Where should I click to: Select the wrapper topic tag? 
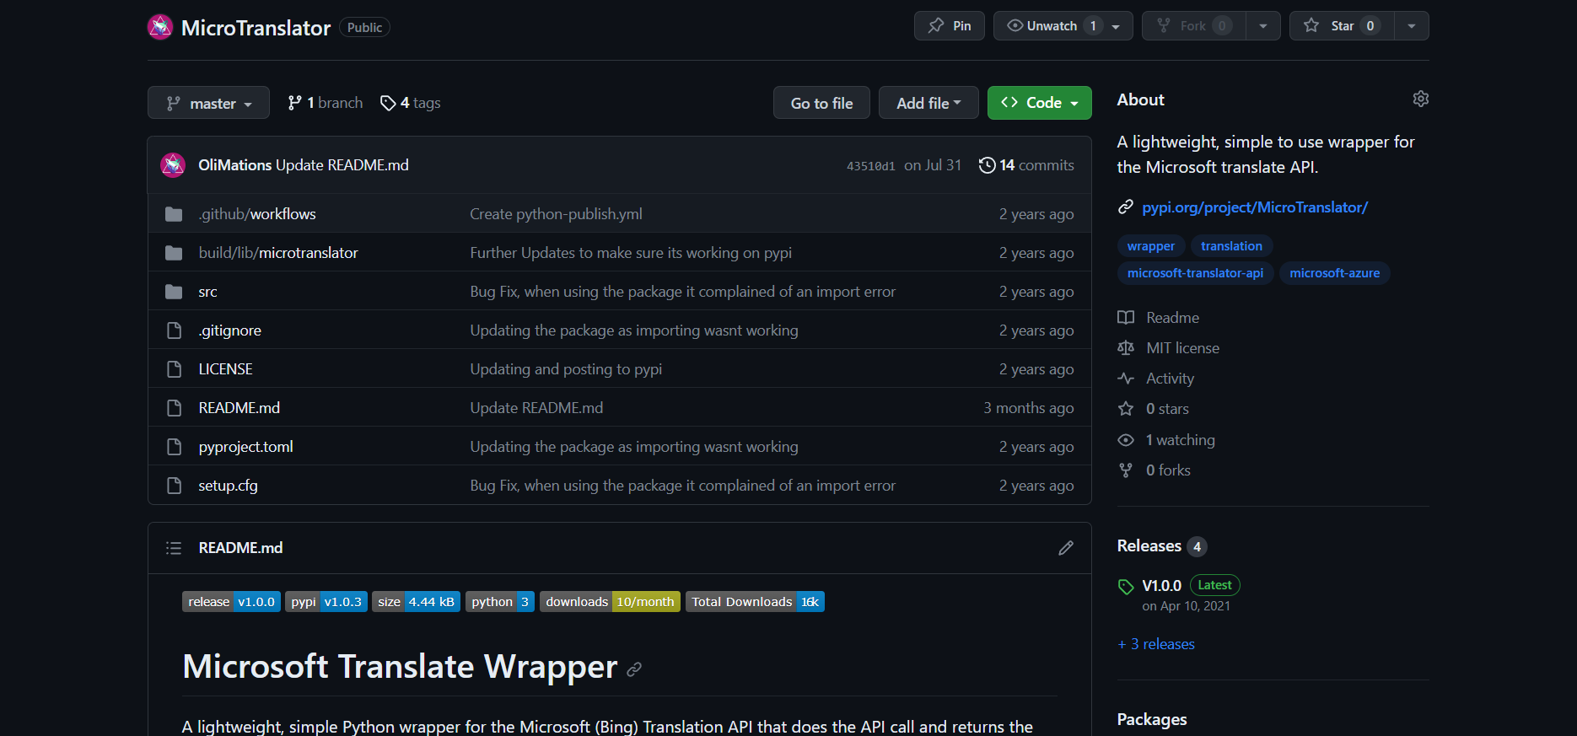(1151, 246)
